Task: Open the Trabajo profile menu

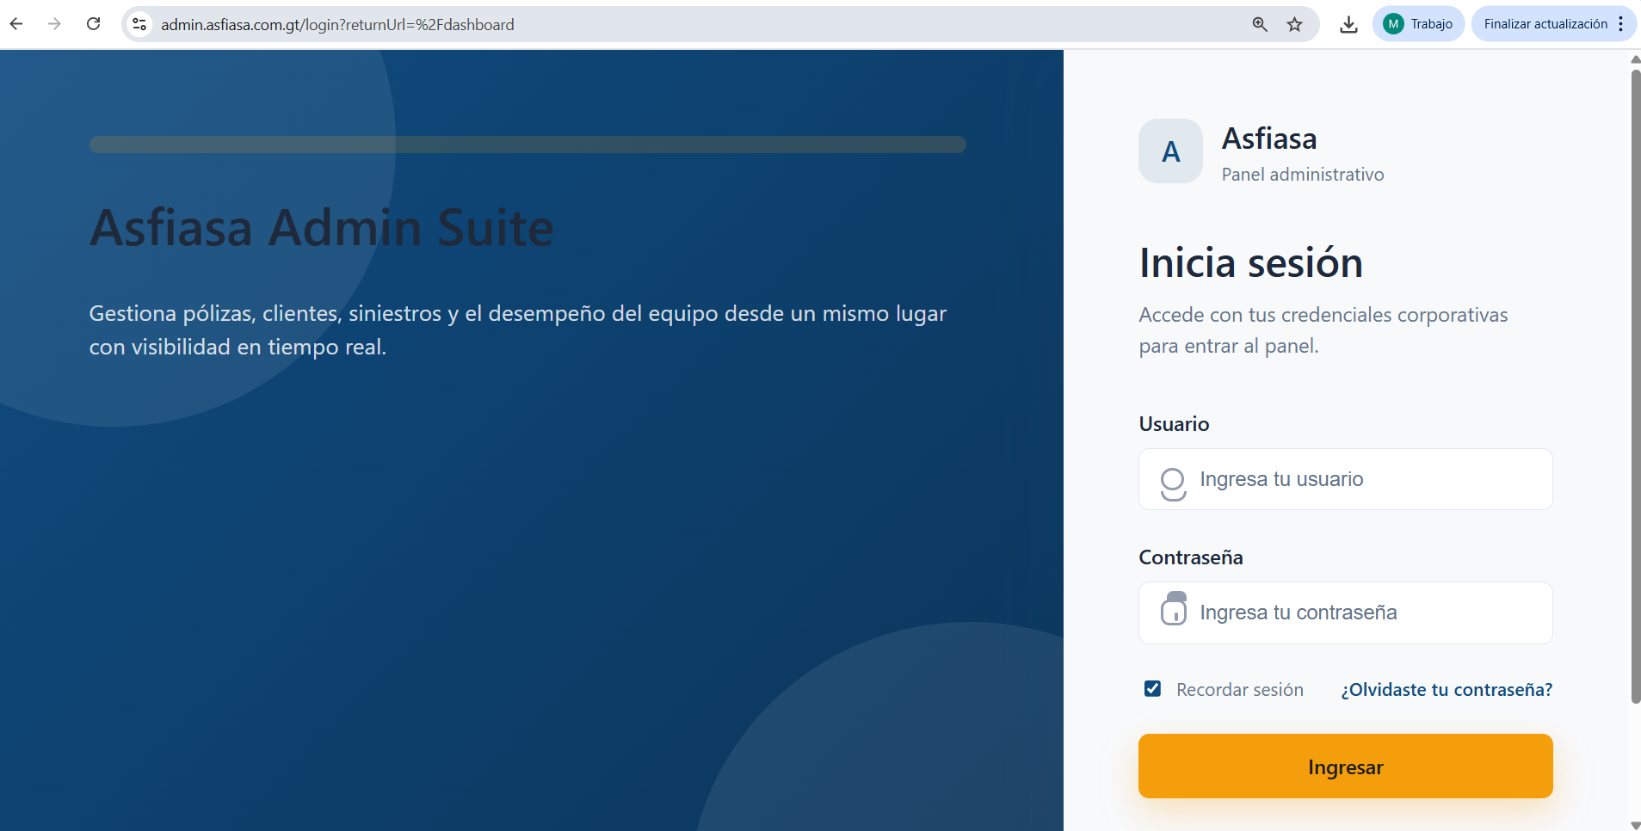Action: click(1418, 23)
